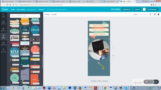
Task: Click the top-left selection handle of photo
Action: tap(89, 39)
